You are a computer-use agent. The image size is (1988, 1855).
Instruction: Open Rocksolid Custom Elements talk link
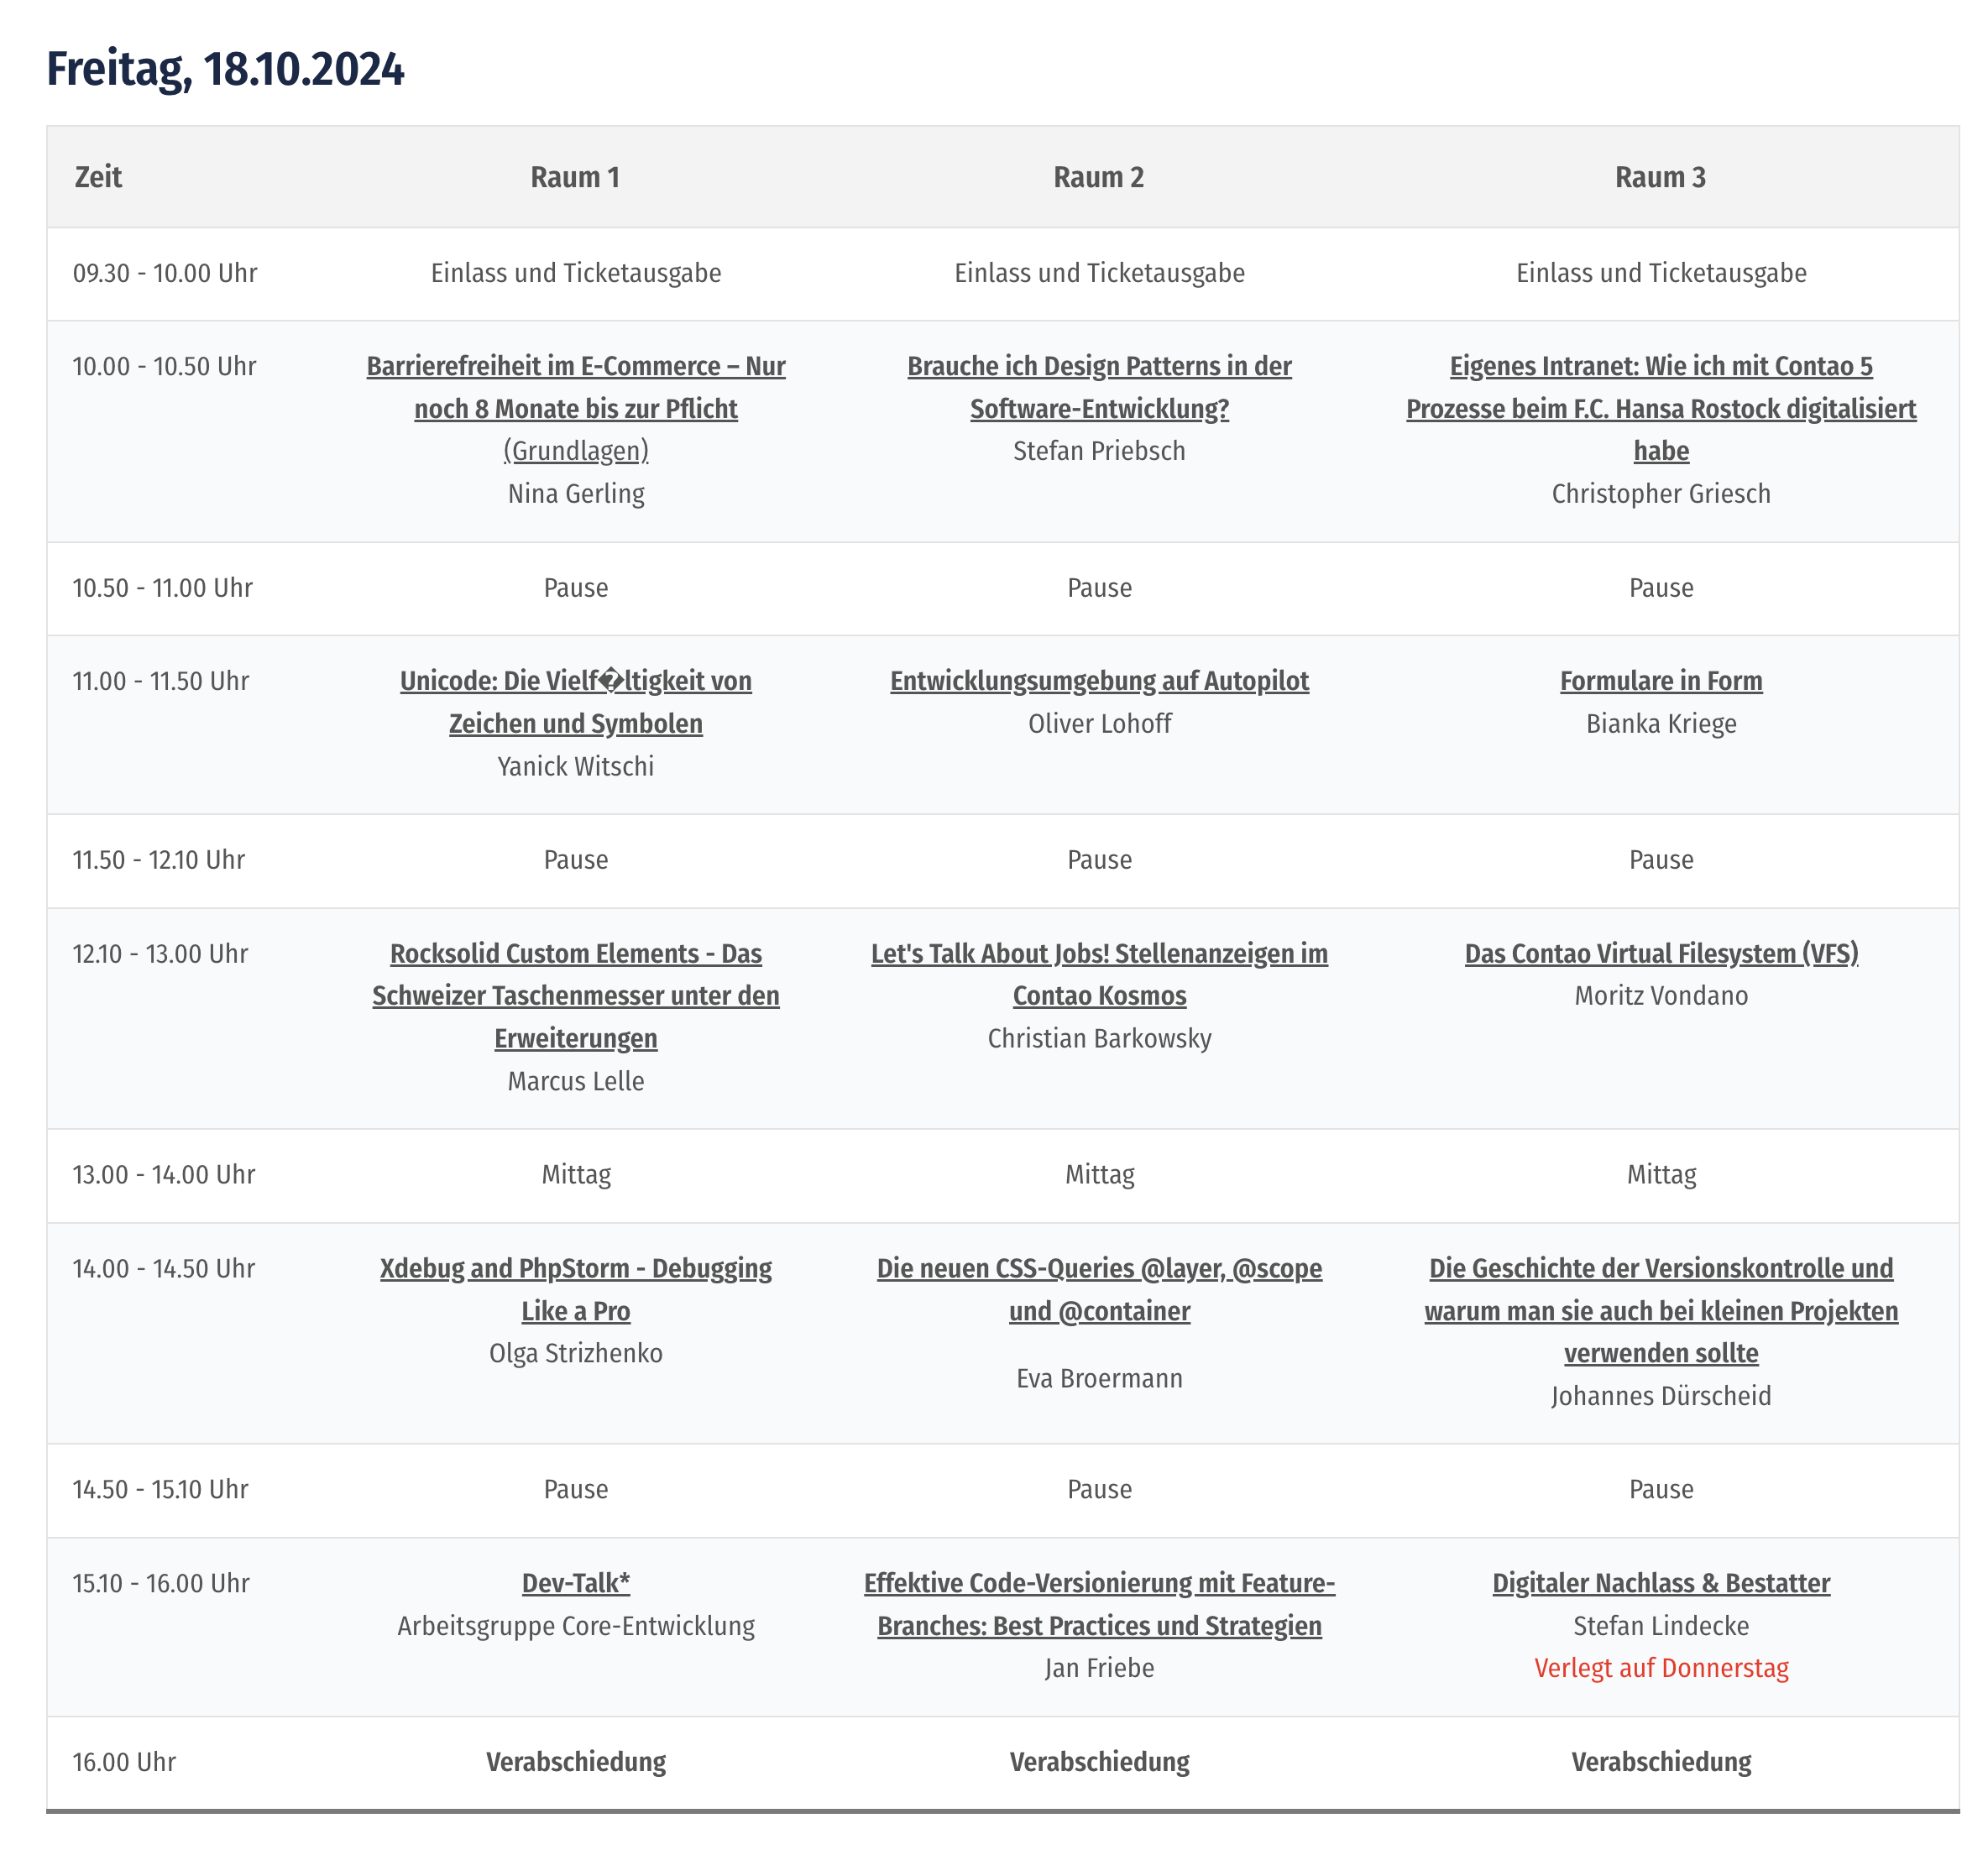tap(576, 996)
